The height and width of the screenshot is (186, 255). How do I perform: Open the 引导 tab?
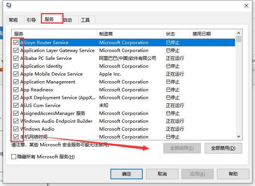click(31, 20)
